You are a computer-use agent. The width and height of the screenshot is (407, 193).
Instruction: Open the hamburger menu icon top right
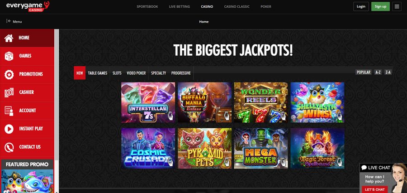pyautogui.click(x=397, y=6)
